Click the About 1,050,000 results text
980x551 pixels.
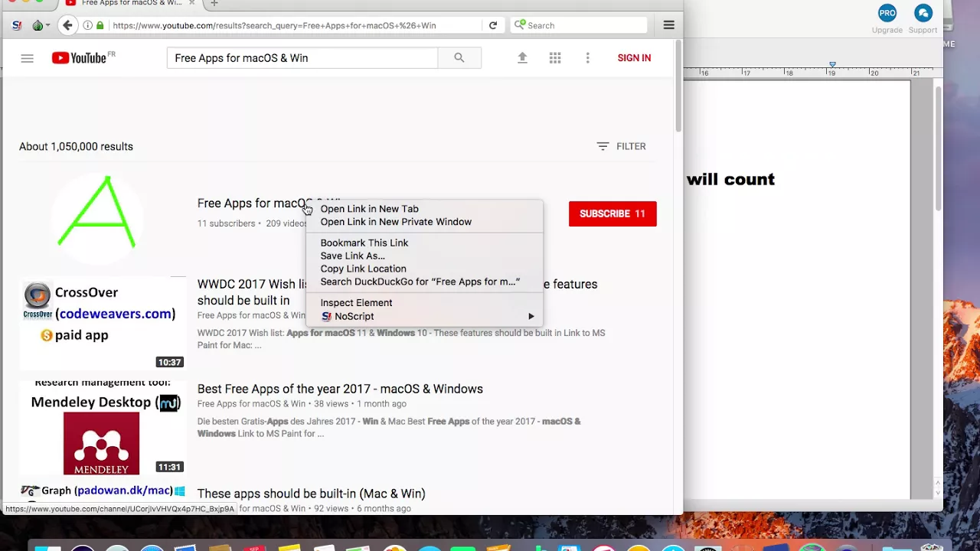(76, 146)
